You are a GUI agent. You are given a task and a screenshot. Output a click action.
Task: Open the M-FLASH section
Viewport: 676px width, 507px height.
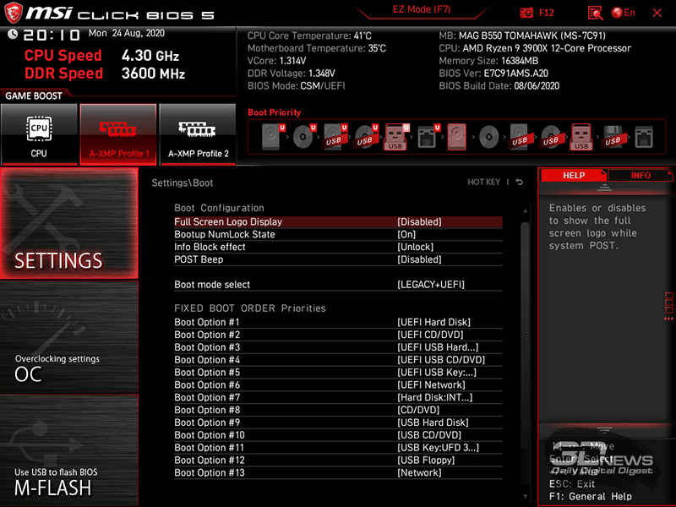point(69,450)
